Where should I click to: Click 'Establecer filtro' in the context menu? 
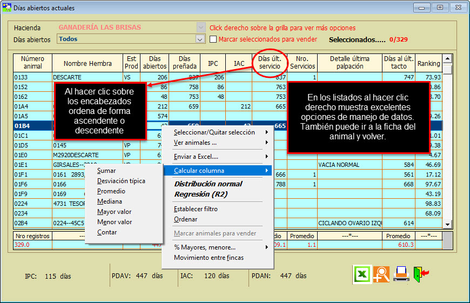[x=196, y=209]
